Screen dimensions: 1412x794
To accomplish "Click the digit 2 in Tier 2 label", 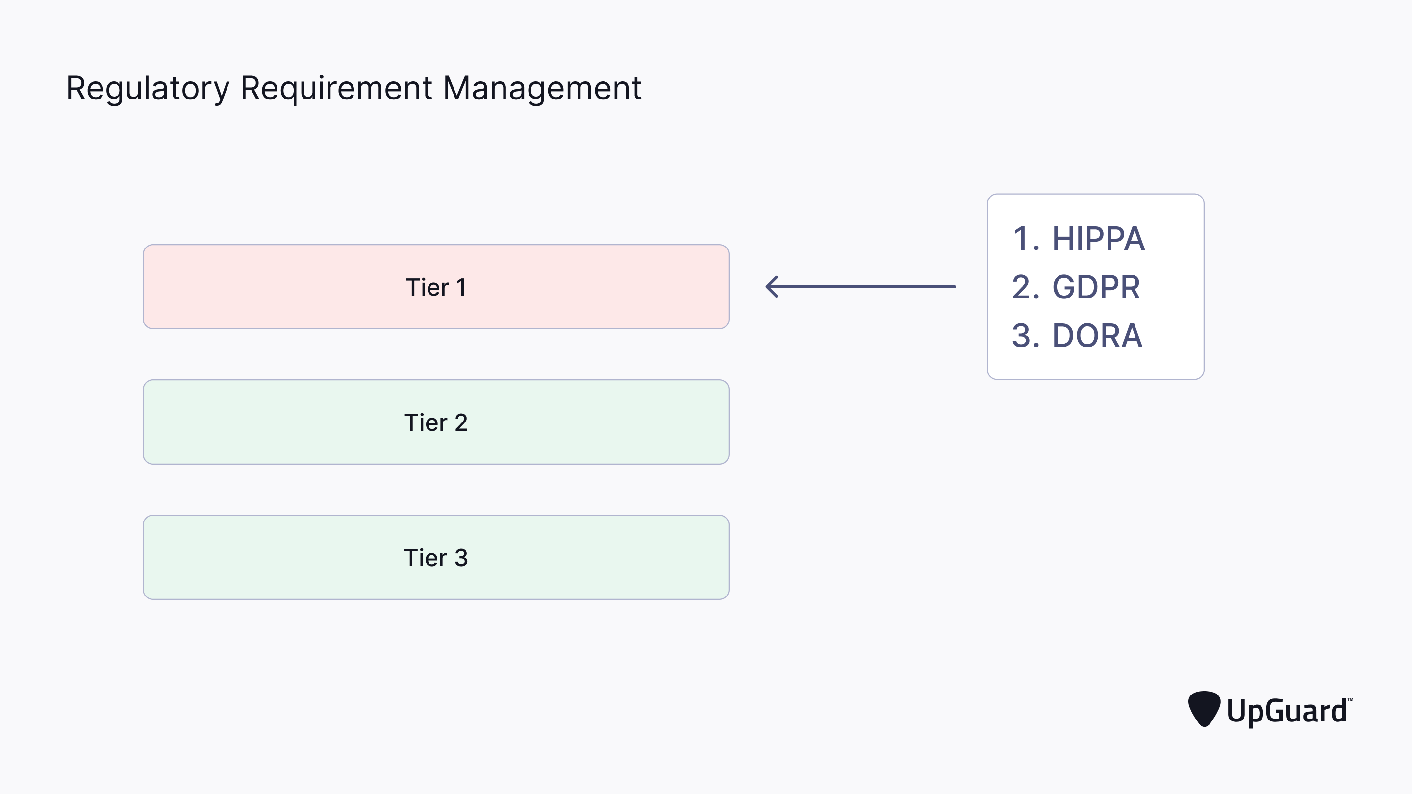I will pyautogui.click(x=461, y=422).
